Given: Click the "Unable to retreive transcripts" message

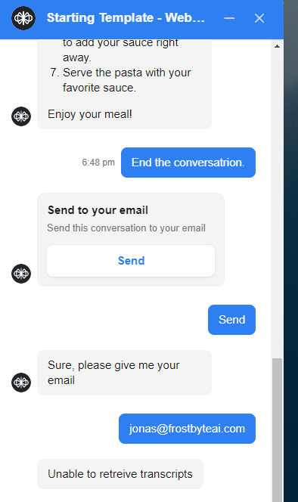Looking at the screenshot, I should tap(120, 474).
